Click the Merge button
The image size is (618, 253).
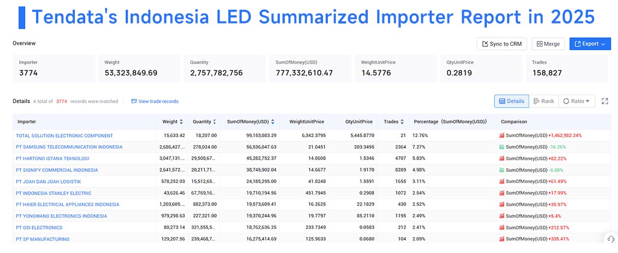coord(548,44)
